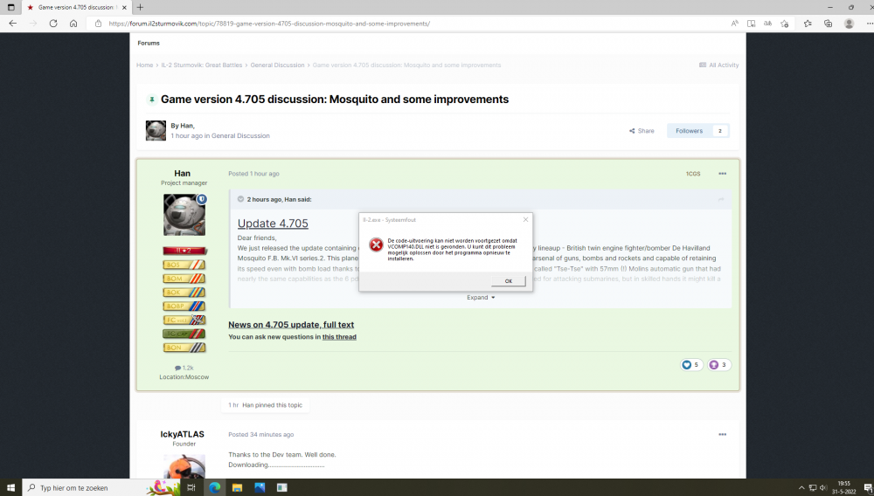Click OK in the Systeemfout dialog
Screen dimensions: 874x496
pos(508,281)
